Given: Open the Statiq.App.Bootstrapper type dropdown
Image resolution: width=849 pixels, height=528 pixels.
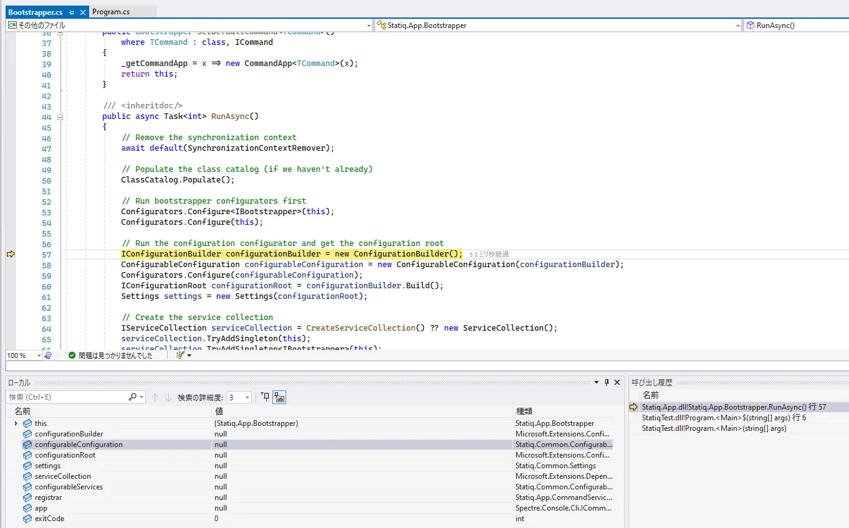Looking at the screenshot, I should pos(738,26).
